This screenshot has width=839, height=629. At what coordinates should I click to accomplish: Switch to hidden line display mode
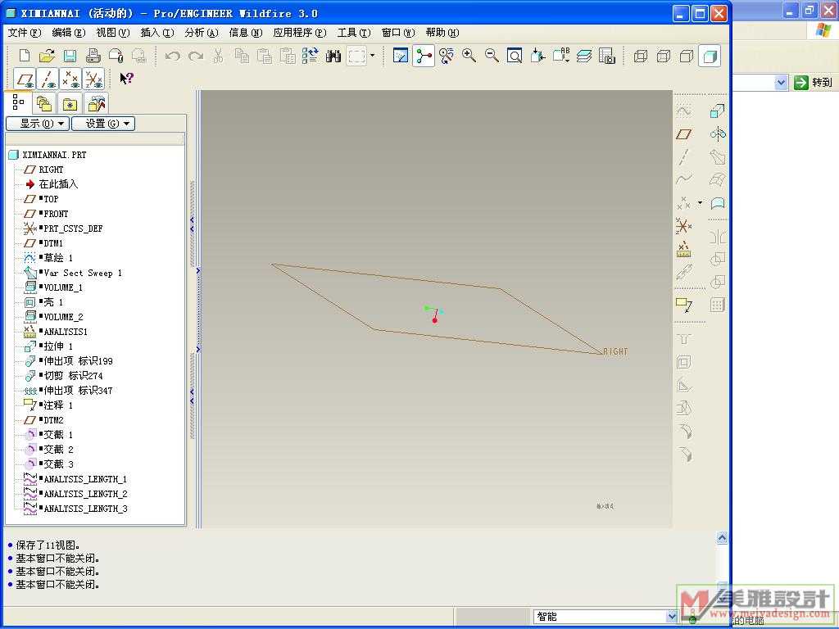664,56
